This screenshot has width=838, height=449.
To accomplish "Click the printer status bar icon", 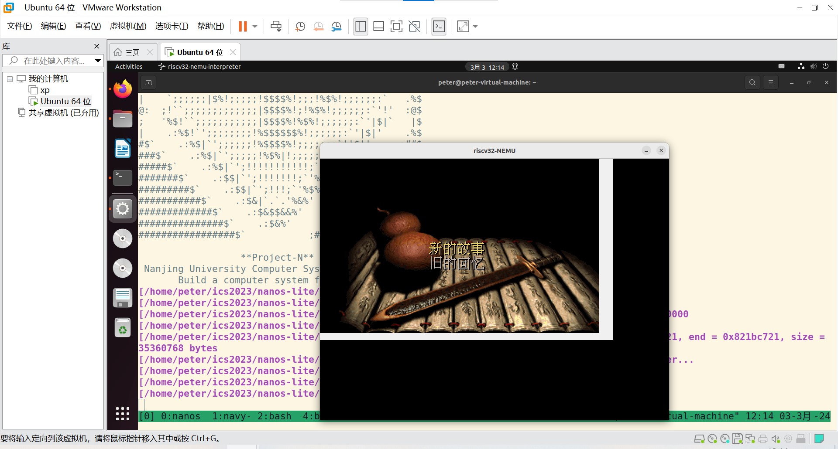I will pyautogui.click(x=762, y=439).
